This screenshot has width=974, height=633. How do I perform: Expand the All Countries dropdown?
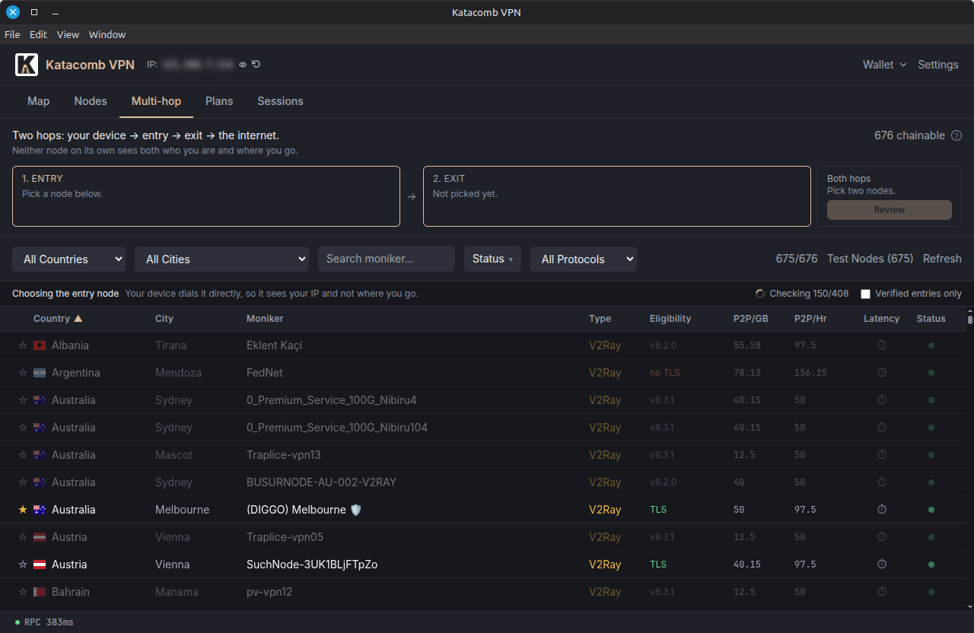click(68, 259)
